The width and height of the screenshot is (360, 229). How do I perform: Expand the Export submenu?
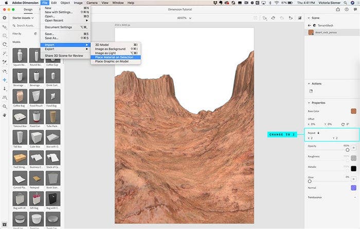(x=66, y=49)
